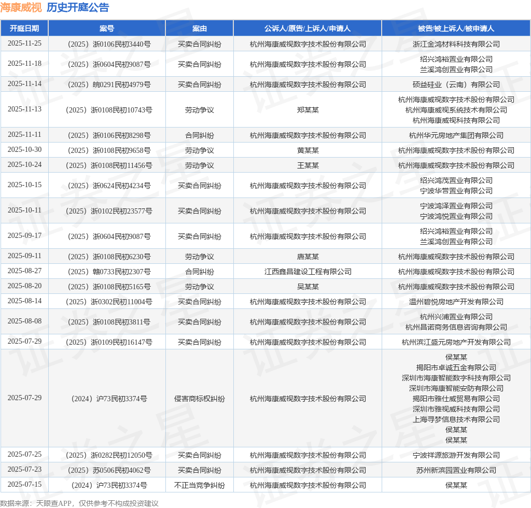Click case number (2025)浙0109民初16147号
Screen dimensions: 531x508
point(109,343)
